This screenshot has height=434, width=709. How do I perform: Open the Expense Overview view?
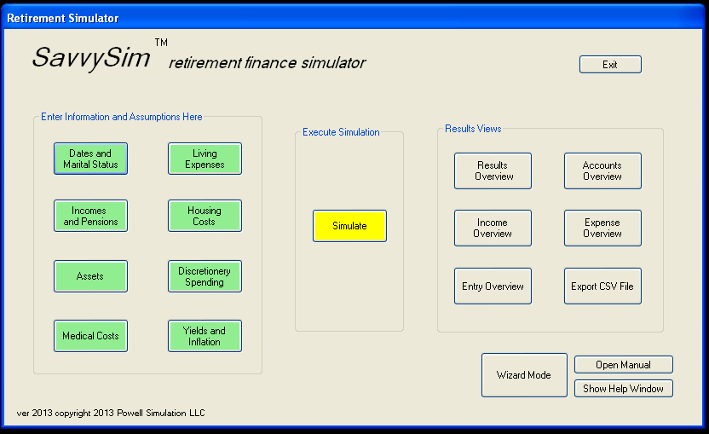602,228
